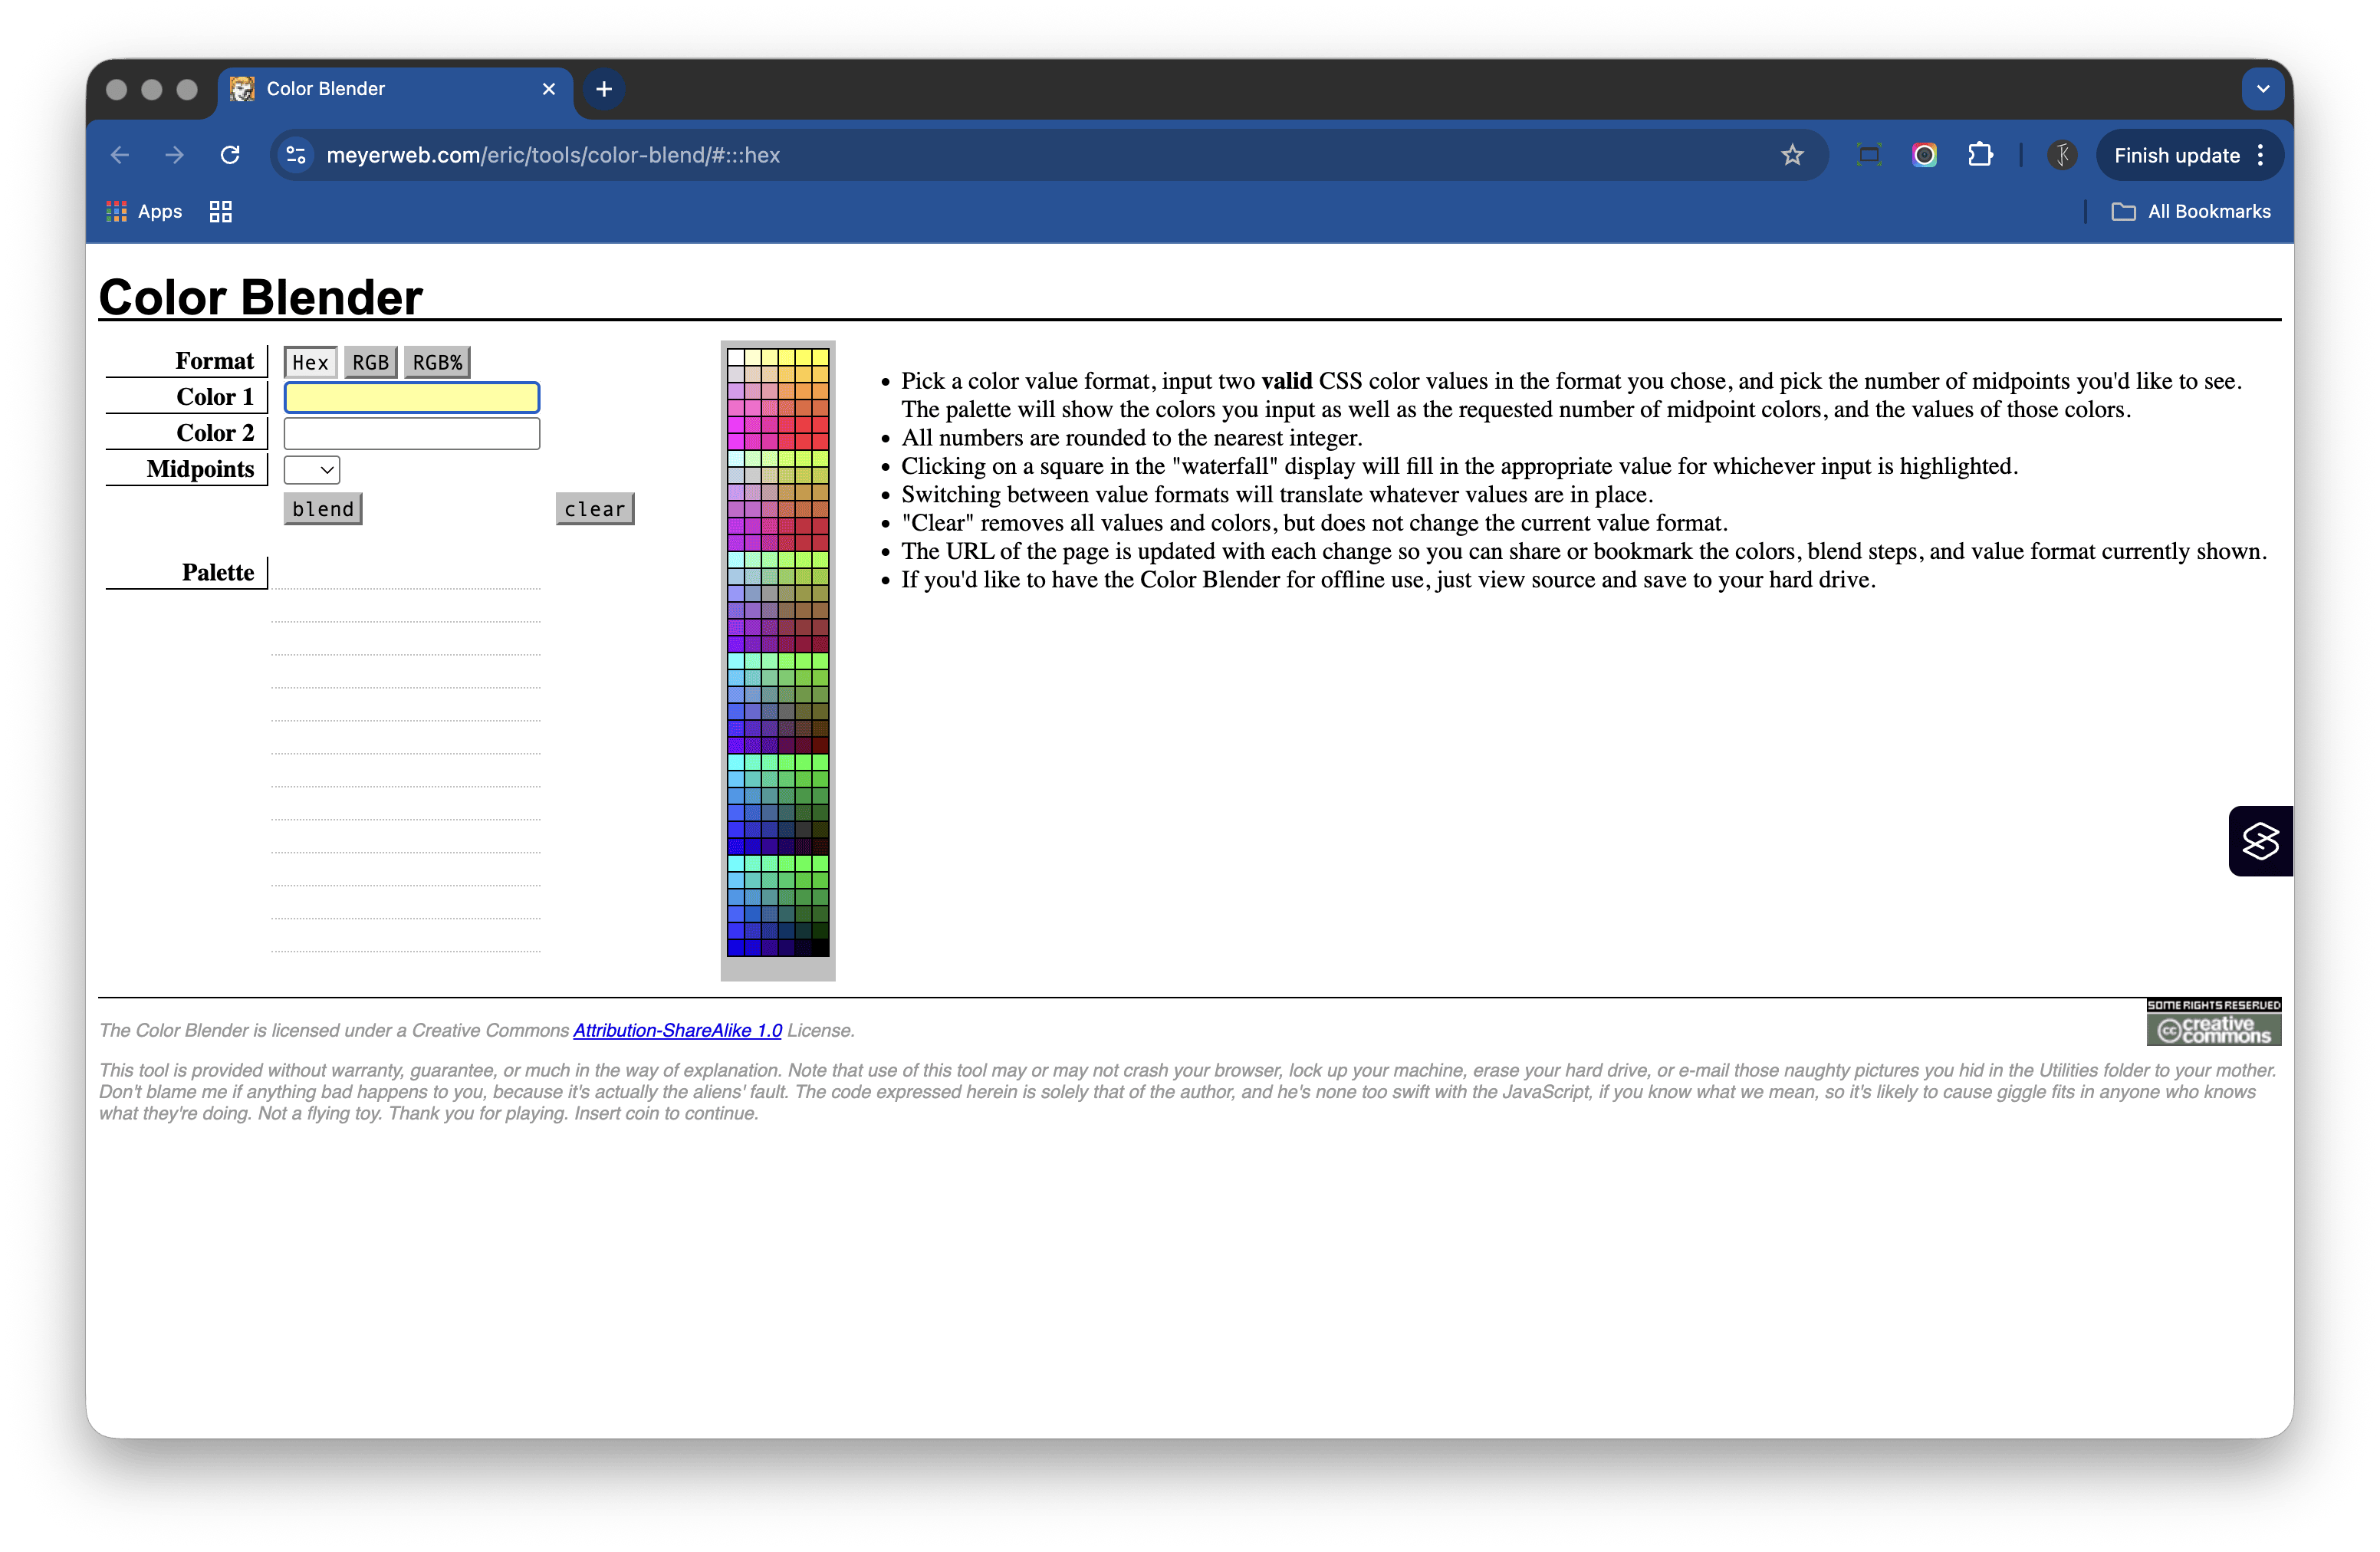The height and width of the screenshot is (1552, 2380).
Task: Switch format to Hex
Action: tap(310, 362)
